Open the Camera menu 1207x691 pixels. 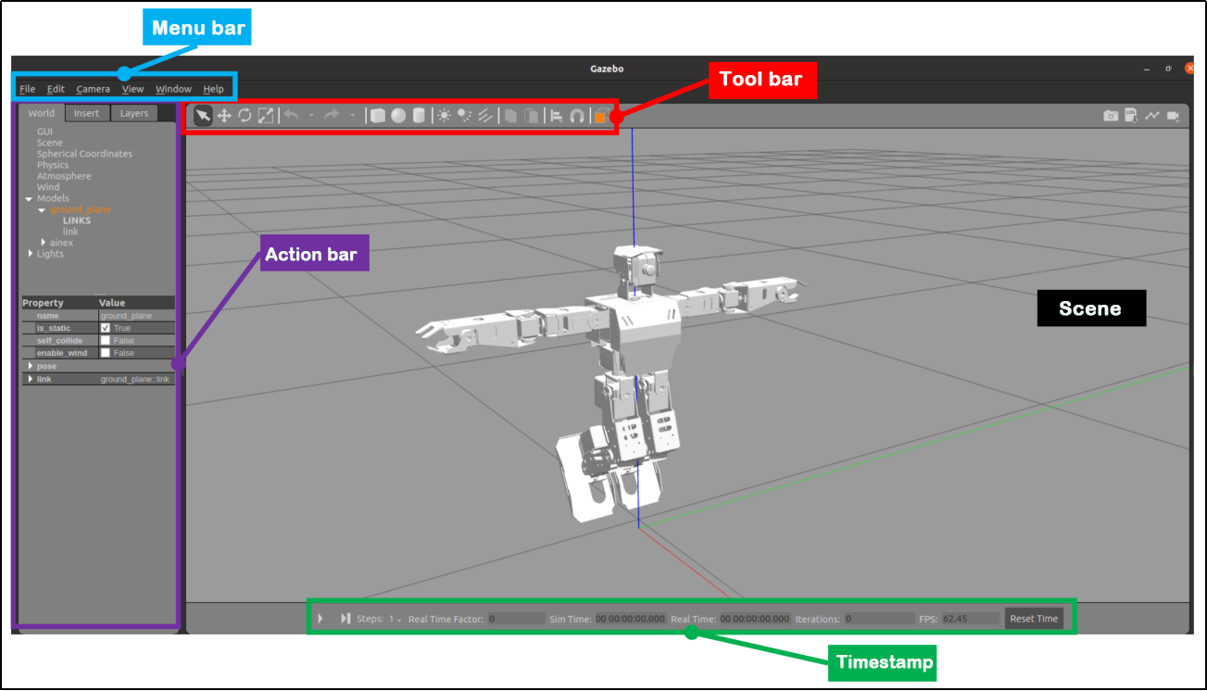pyautogui.click(x=93, y=89)
